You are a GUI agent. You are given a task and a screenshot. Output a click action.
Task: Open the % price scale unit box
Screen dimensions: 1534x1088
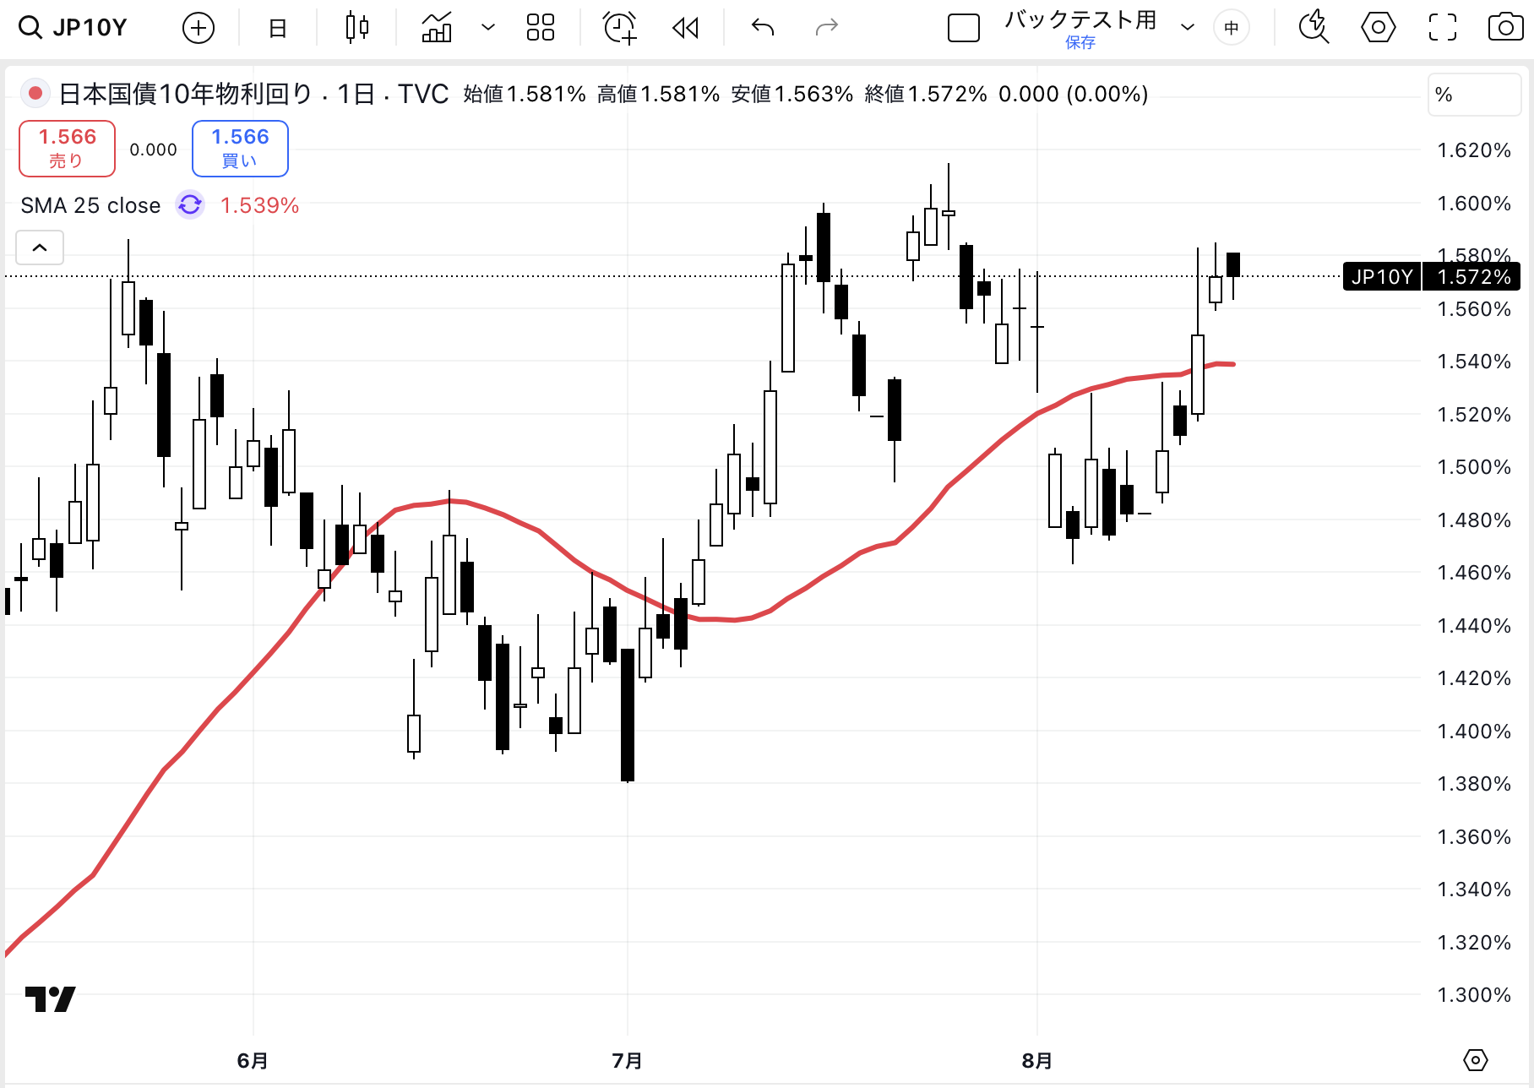click(1474, 95)
